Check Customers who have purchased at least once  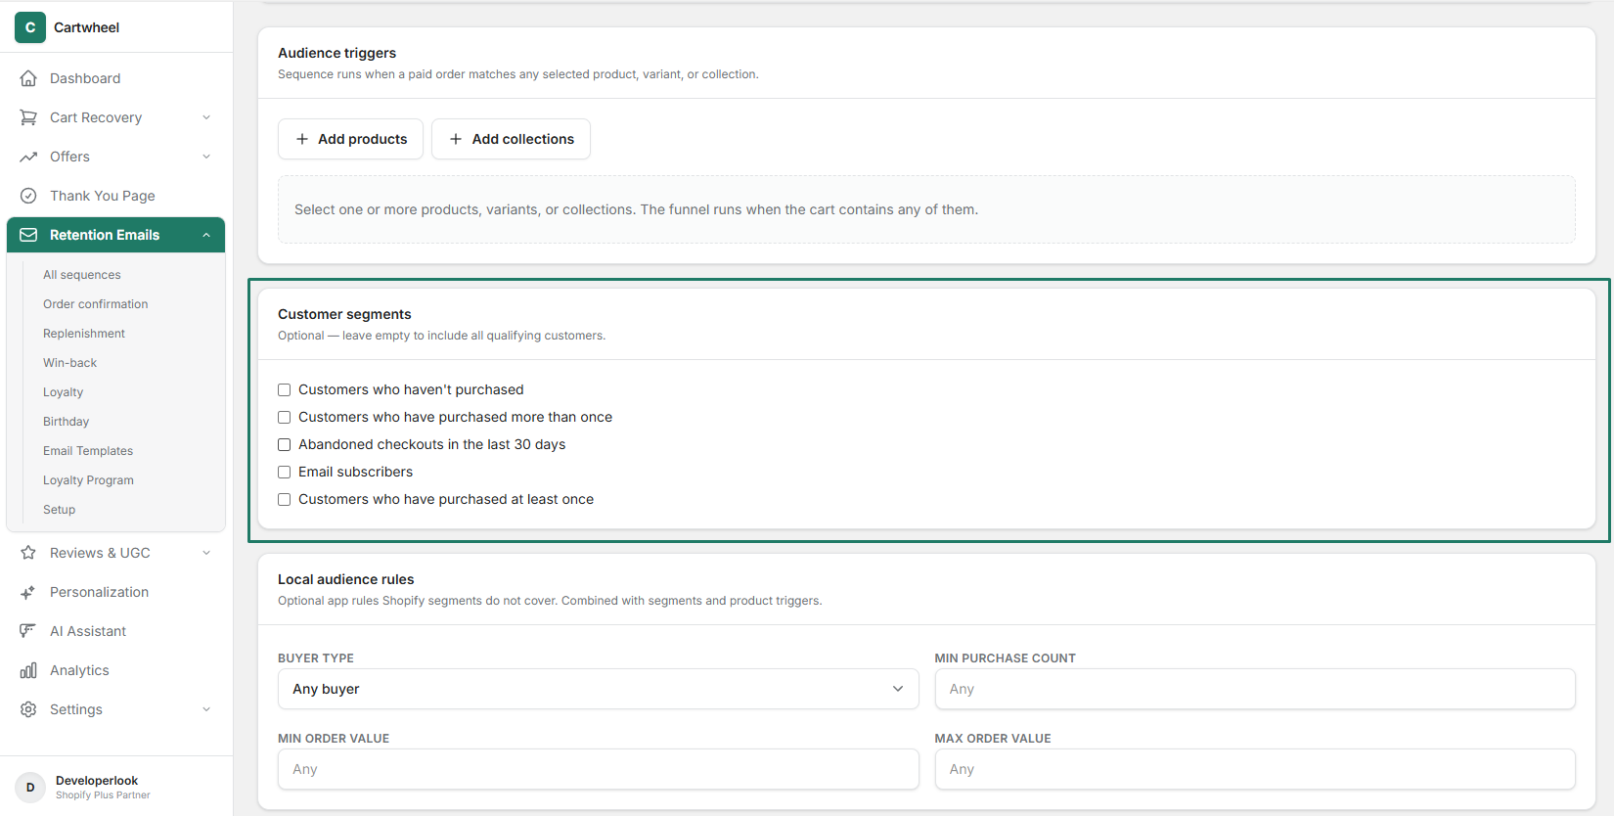point(285,499)
